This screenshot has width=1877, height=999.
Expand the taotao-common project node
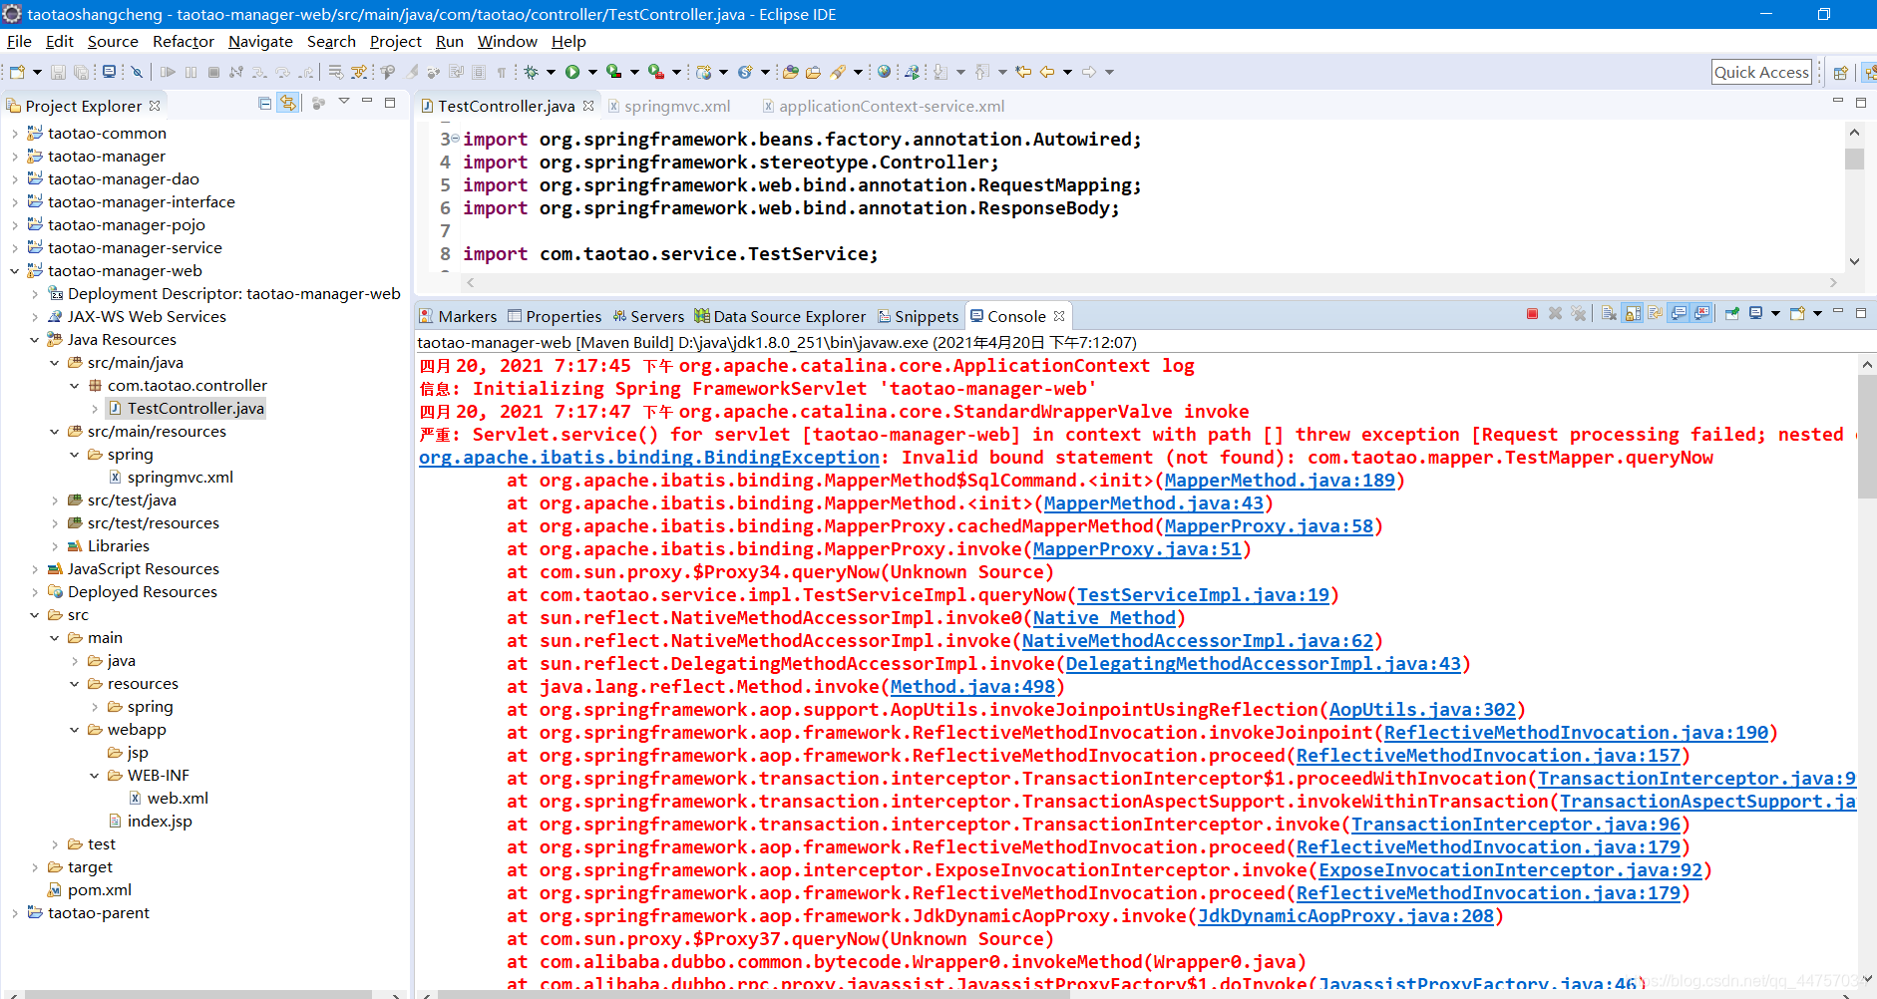[14, 134]
